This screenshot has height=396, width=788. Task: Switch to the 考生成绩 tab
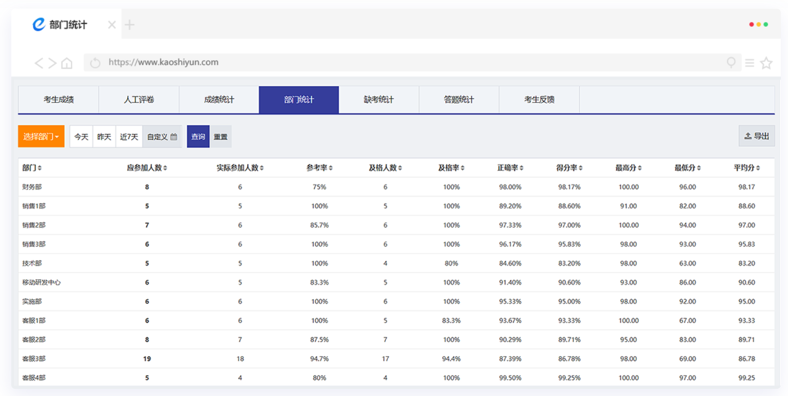(58, 100)
